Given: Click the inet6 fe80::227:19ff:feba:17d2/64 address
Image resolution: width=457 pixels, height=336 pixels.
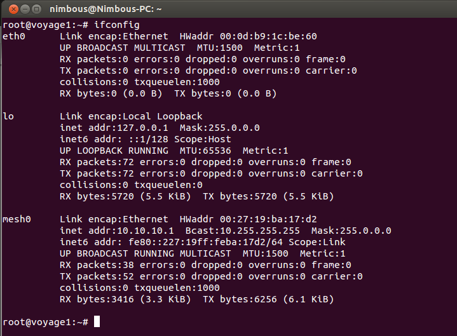Looking at the screenshot, I should point(205,242).
